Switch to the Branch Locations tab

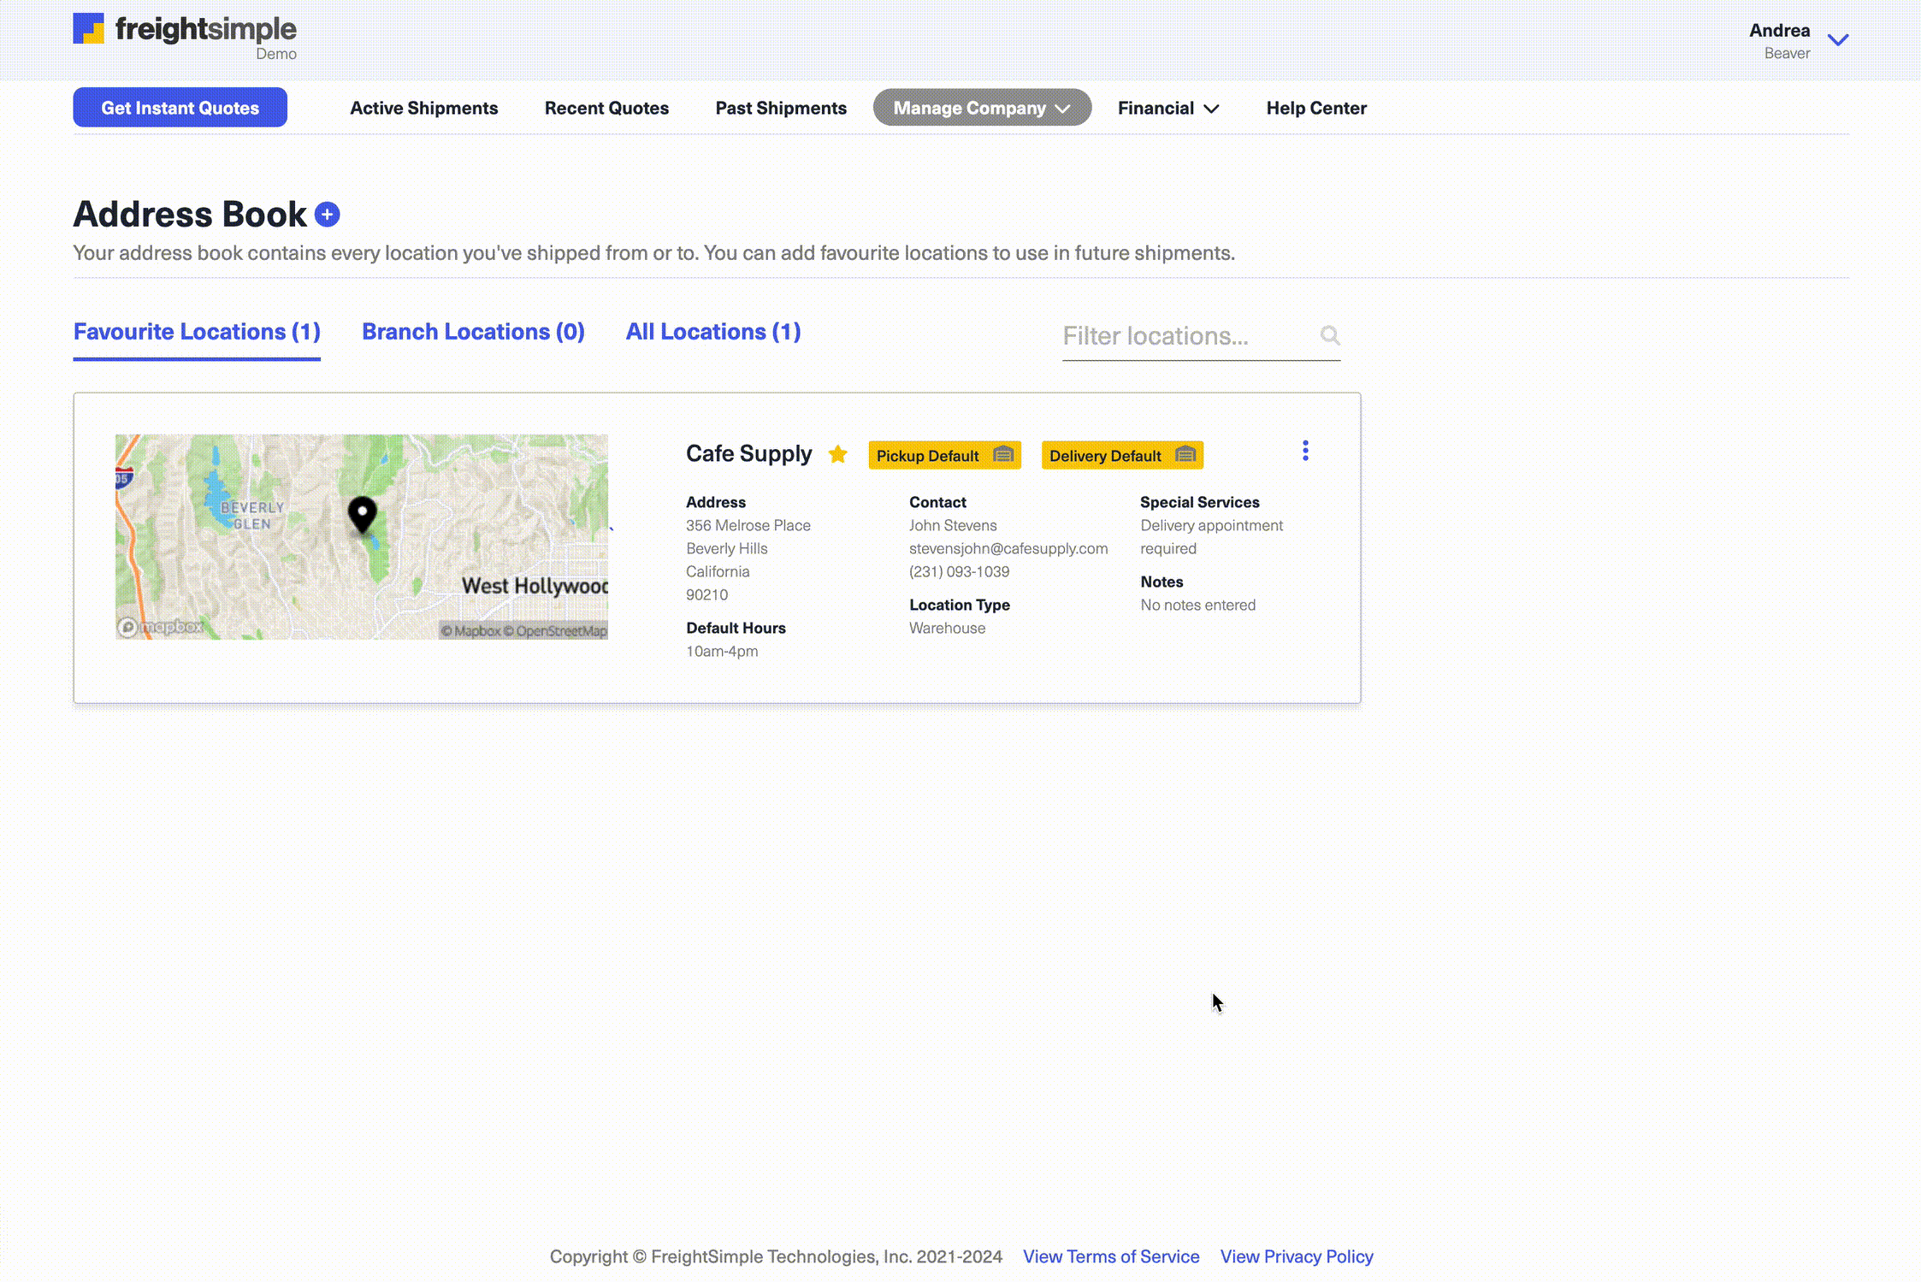473,332
